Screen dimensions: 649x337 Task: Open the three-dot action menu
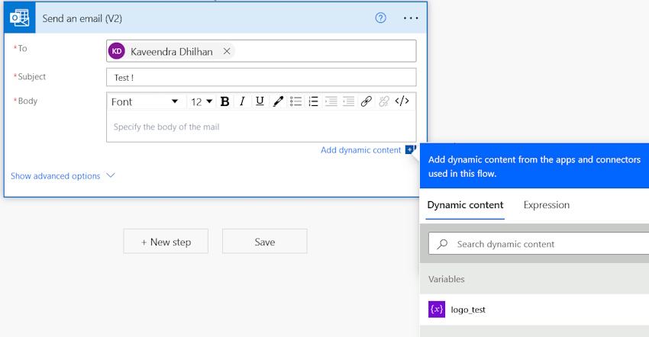coord(411,18)
